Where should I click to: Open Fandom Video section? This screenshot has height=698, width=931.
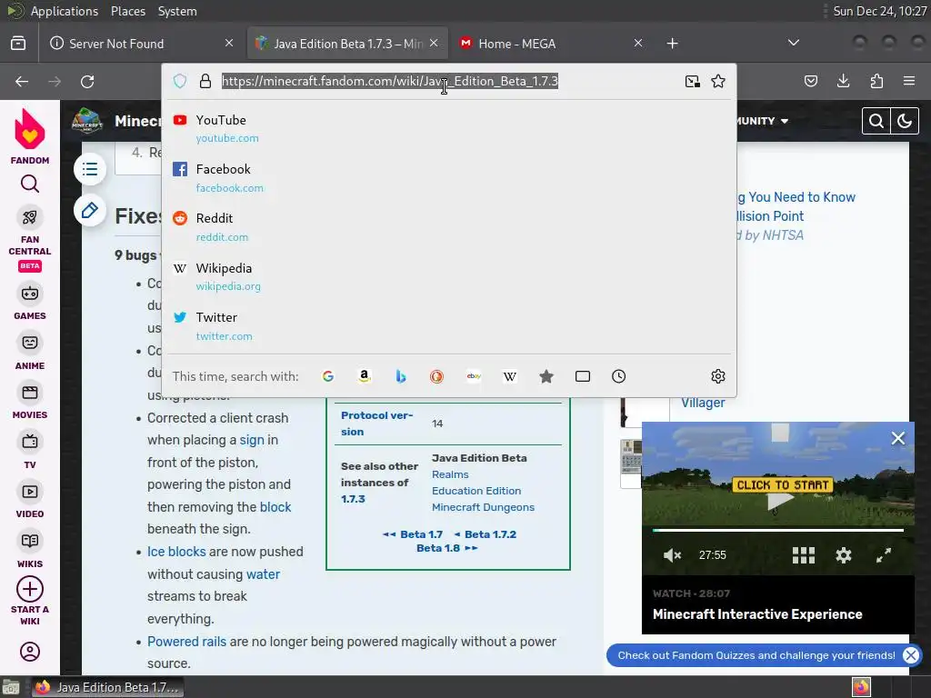point(30,500)
